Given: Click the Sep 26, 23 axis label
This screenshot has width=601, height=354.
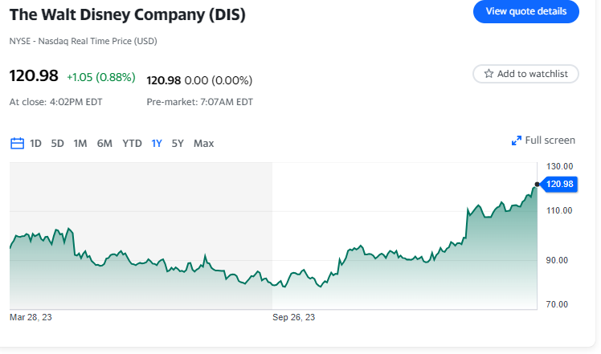Looking at the screenshot, I should click(x=293, y=317).
